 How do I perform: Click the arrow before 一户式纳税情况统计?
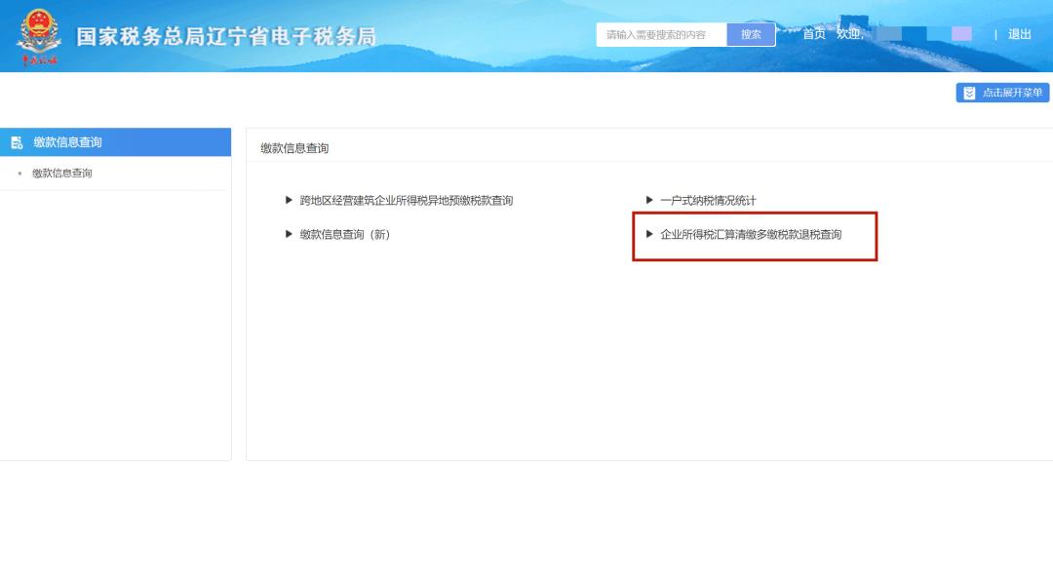pos(649,200)
